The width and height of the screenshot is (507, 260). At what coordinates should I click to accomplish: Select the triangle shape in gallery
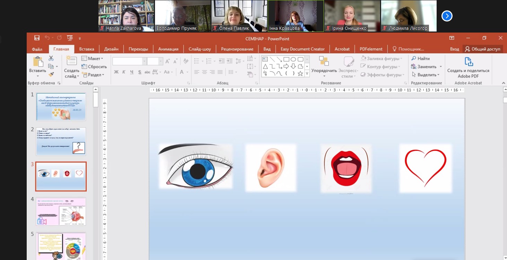265,66
